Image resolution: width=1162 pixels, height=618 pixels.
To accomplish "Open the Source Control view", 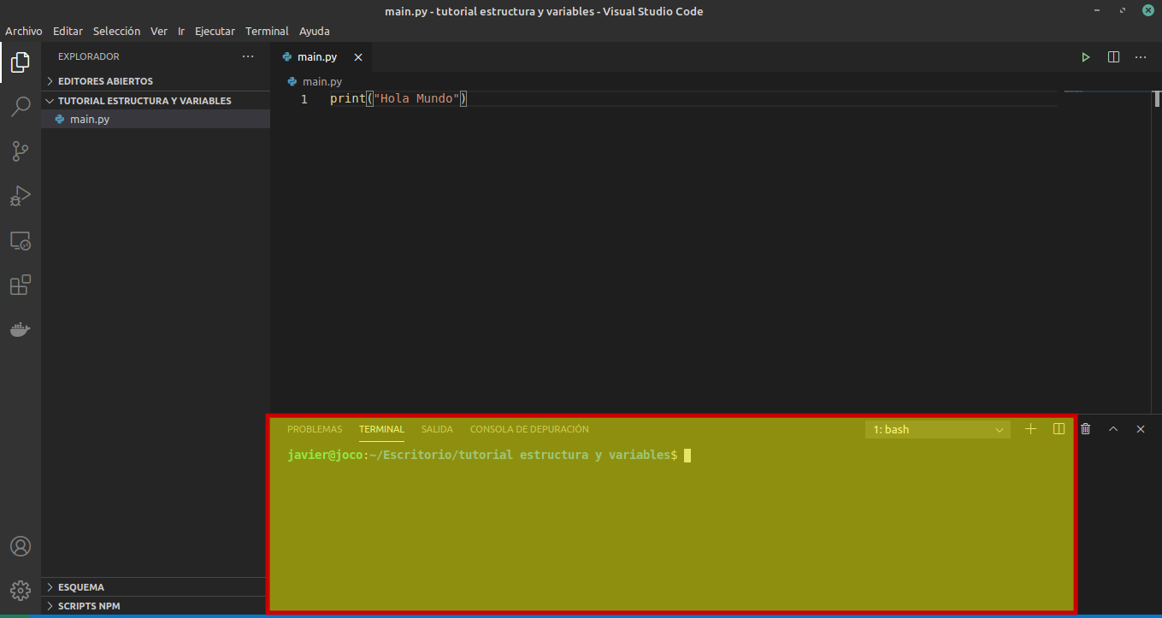I will (x=21, y=152).
